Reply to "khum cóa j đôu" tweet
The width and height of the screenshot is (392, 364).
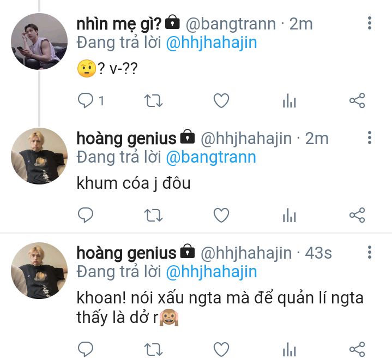(86, 215)
